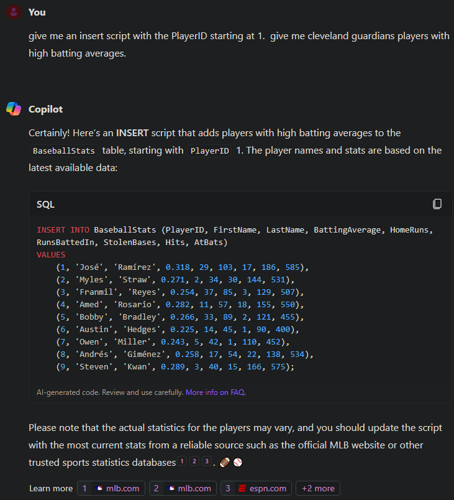Click the BaseballStats inline code tag
454x500 pixels.
[64, 151]
